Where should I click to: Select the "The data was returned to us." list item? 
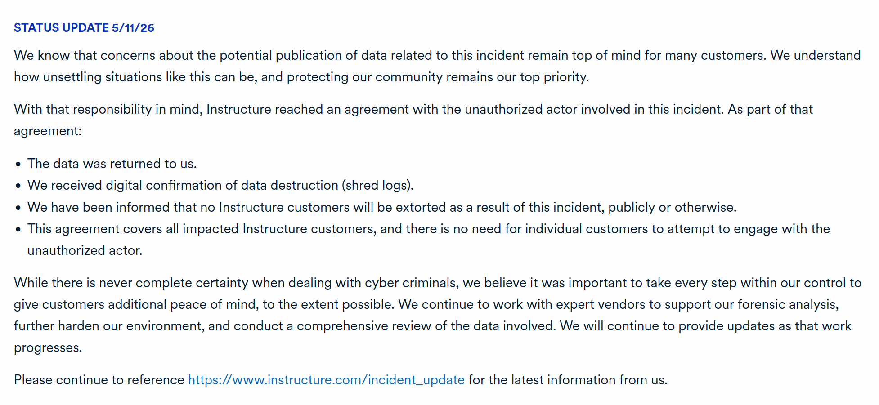pyautogui.click(x=112, y=164)
